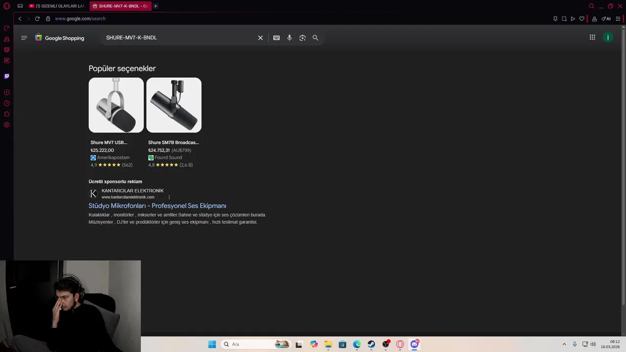
Task: Open the M-labeled sidebar panel icon
Action: (7, 61)
